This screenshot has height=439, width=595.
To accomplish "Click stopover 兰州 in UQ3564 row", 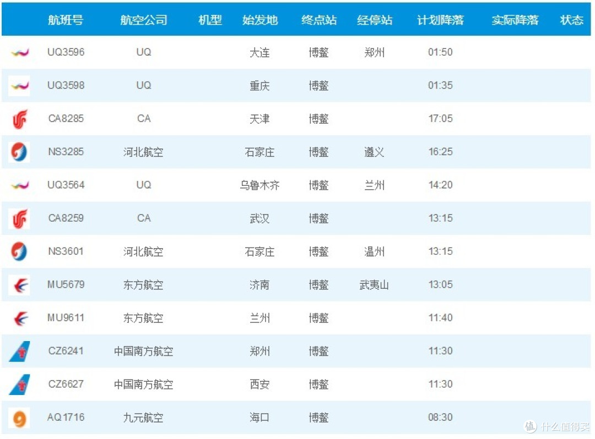I will coord(374,185).
